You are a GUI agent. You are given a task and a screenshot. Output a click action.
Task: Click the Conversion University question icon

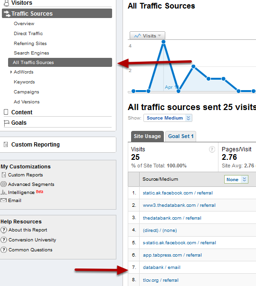(x=4, y=240)
